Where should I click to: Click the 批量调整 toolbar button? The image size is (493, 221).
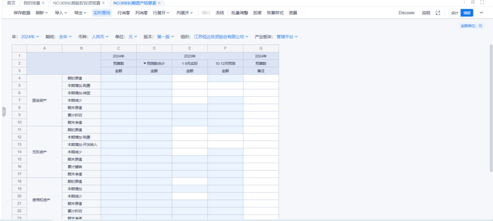239,13
